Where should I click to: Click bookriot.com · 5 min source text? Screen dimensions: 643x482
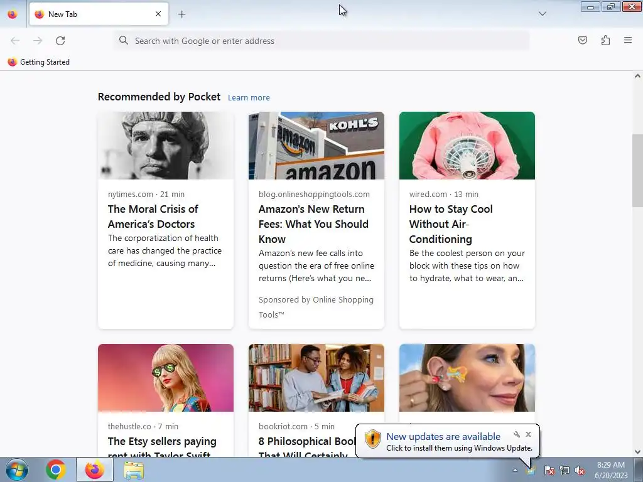coord(296,426)
